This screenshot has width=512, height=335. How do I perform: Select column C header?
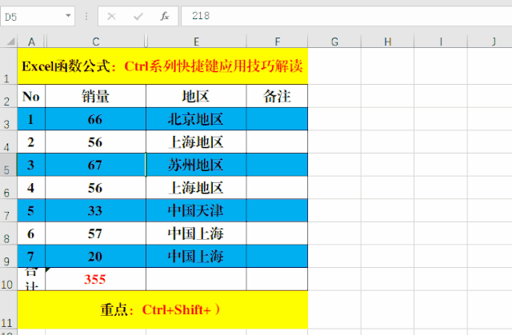(x=96, y=42)
